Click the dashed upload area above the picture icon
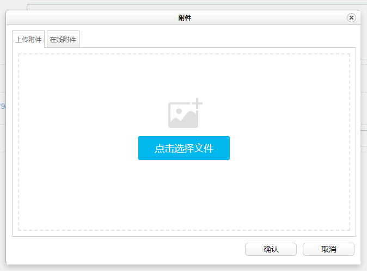 (x=184, y=76)
